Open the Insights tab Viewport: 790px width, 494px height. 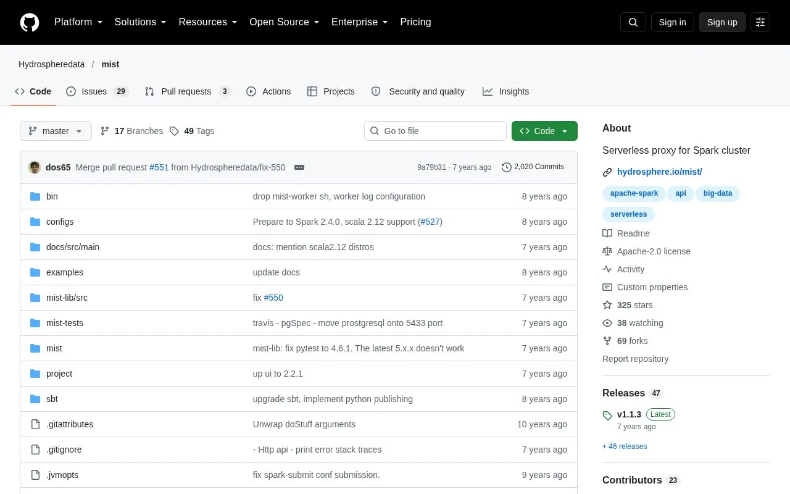(505, 91)
